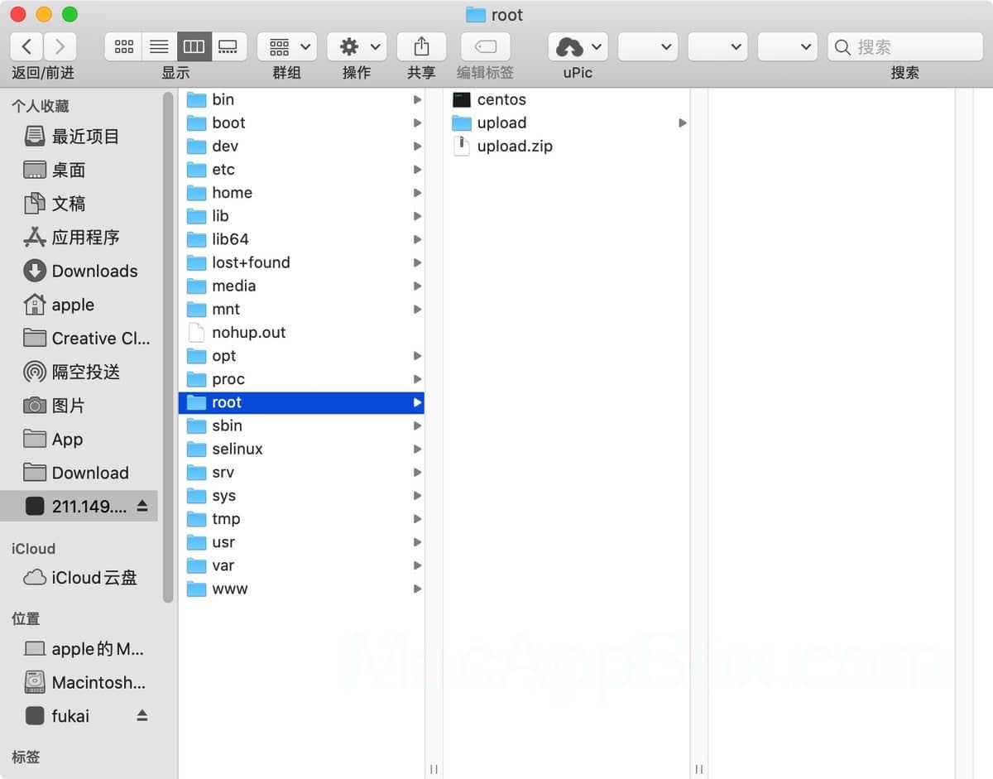Screen dimensions: 993x779
Task: Open the uPic cloud upload dropdown
Action: (578, 46)
